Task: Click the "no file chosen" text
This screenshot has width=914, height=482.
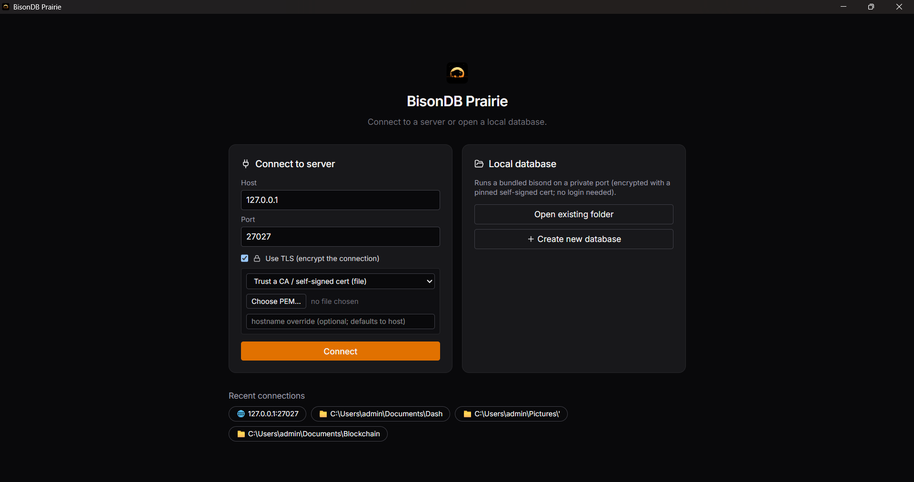Action: [x=335, y=301]
